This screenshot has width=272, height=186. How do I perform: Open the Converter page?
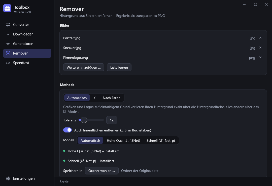point(27,25)
